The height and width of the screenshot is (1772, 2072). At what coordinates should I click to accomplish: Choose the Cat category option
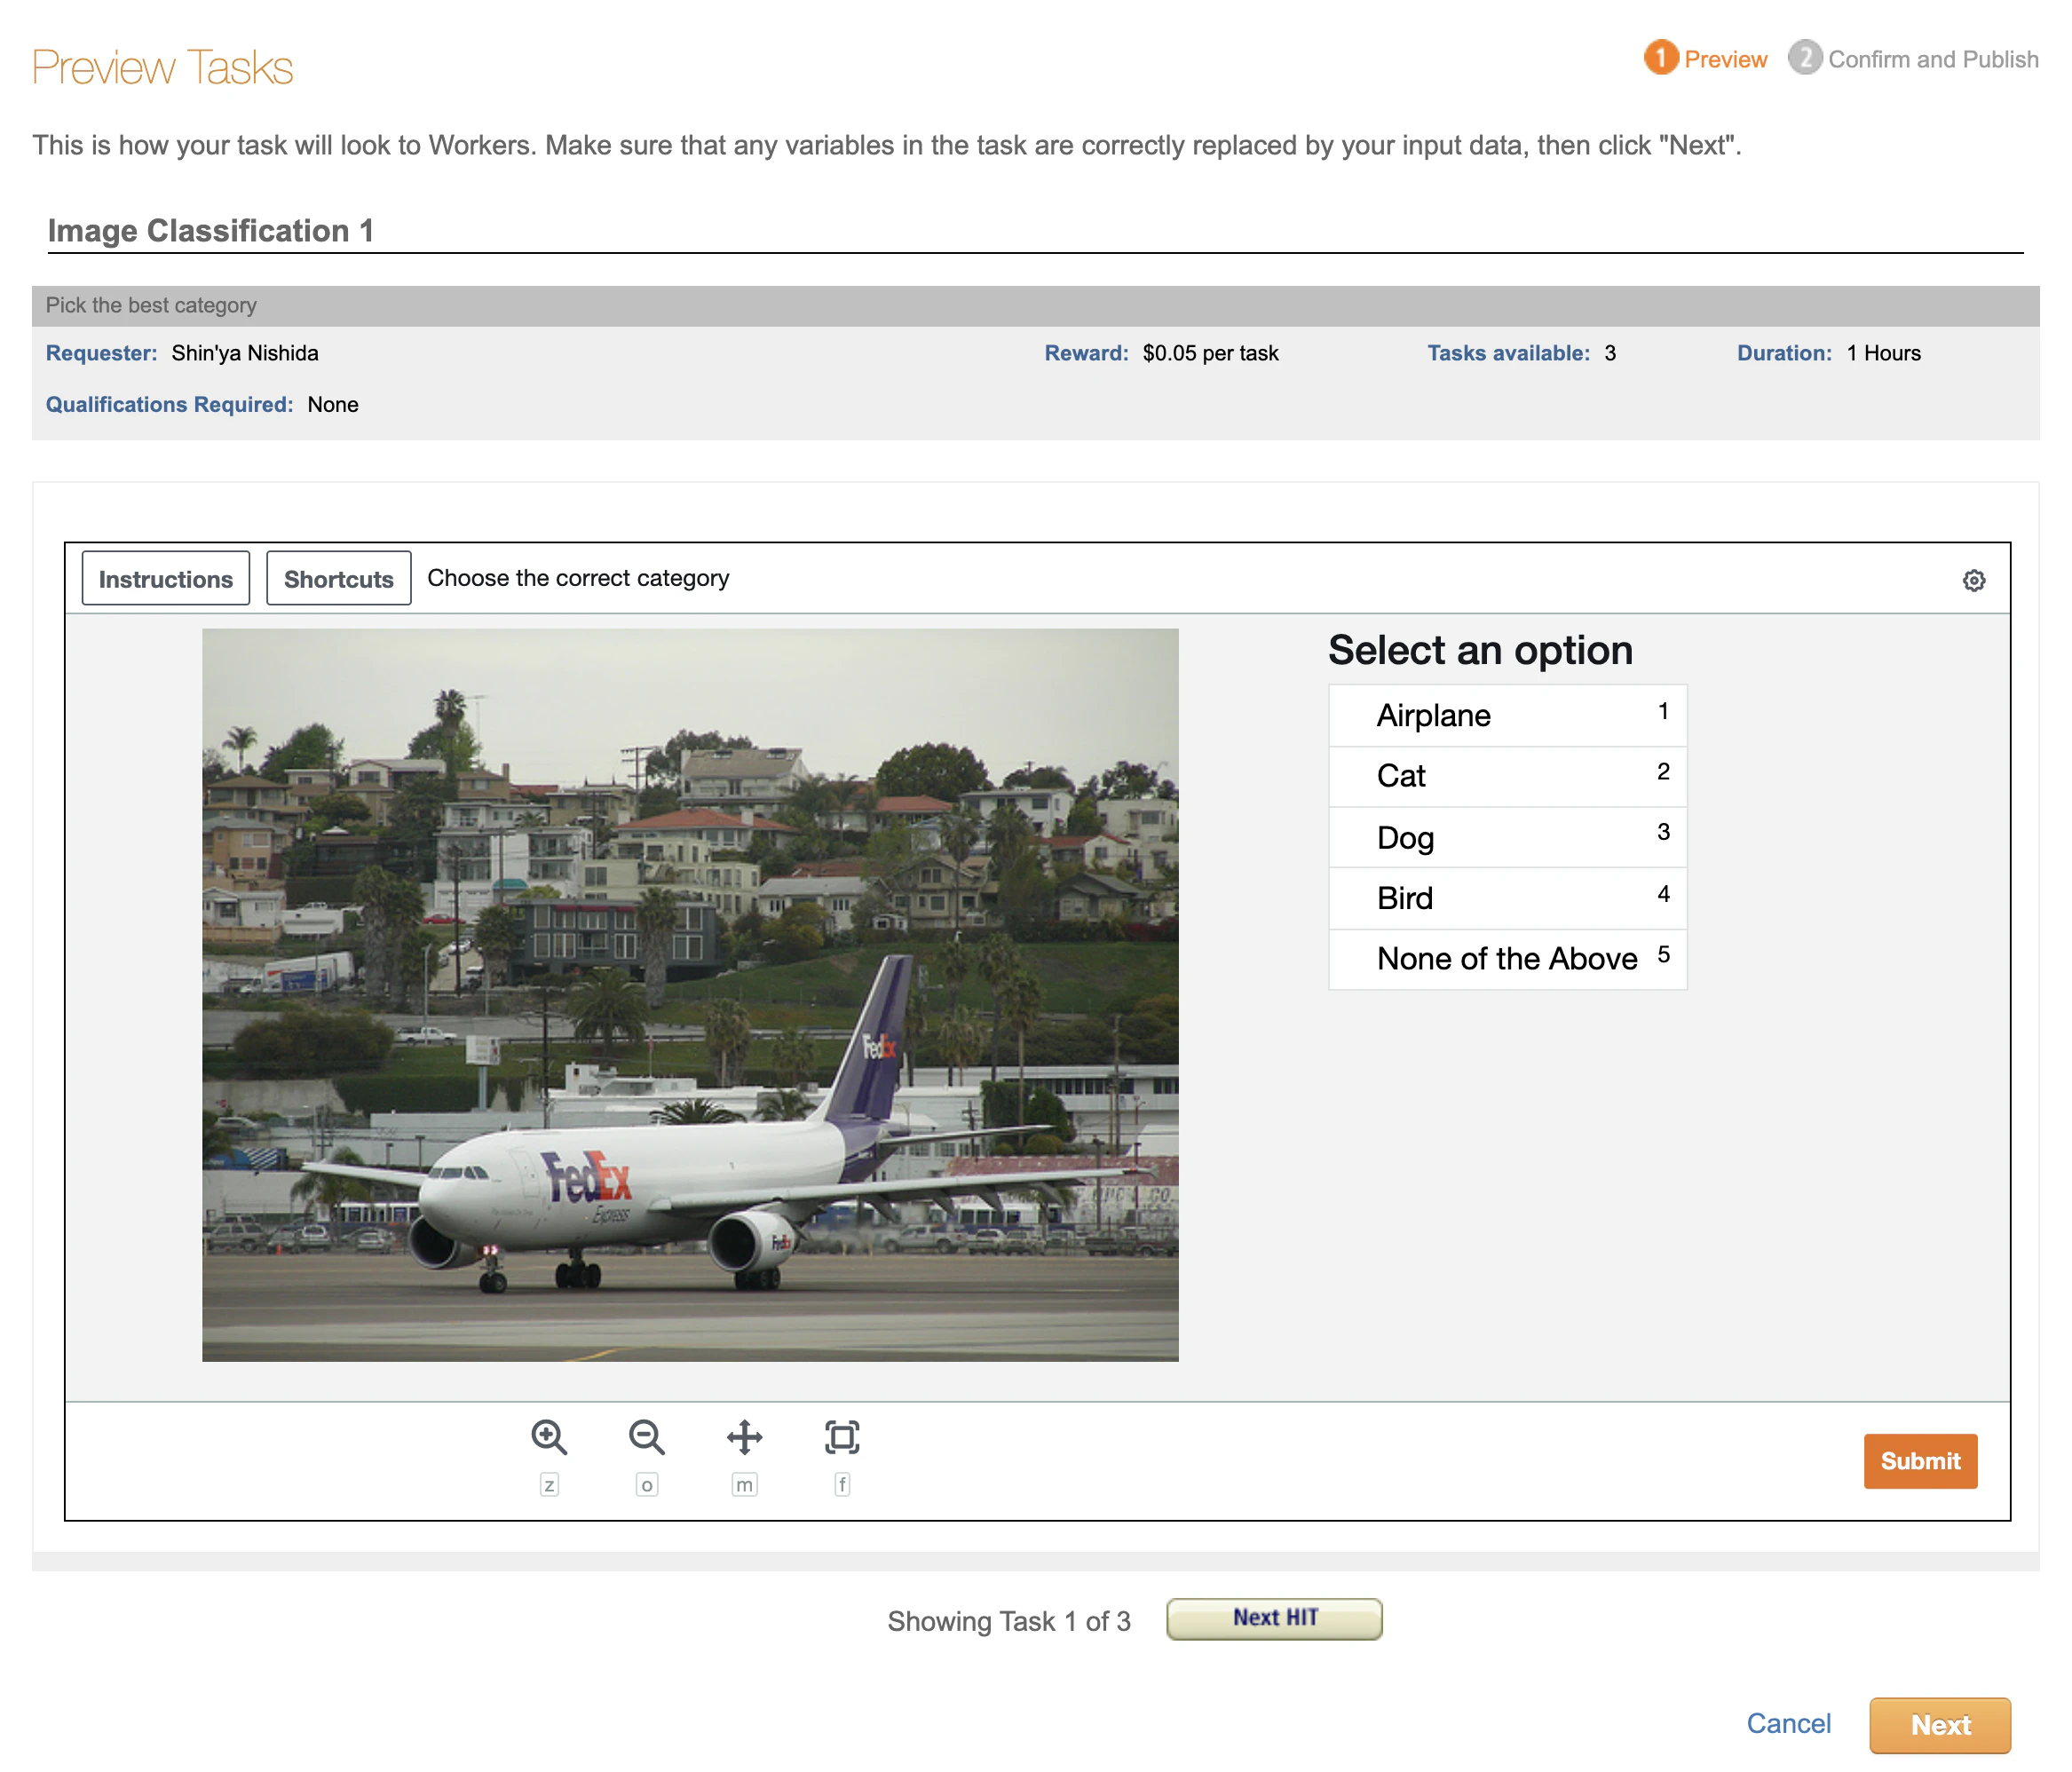pos(1507,776)
